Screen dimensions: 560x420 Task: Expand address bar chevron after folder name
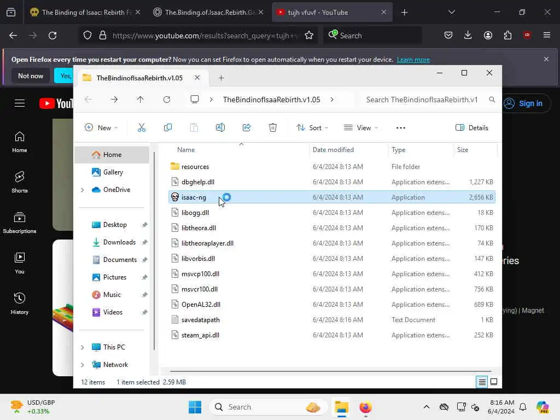pos(332,100)
